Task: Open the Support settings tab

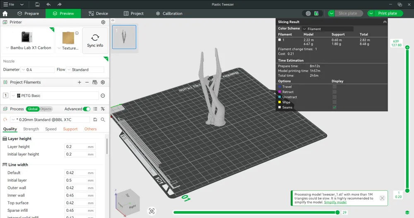Action: click(x=70, y=129)
